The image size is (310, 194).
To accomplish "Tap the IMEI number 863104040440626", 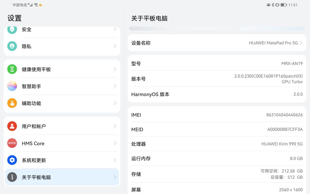I will coord(284,115).
